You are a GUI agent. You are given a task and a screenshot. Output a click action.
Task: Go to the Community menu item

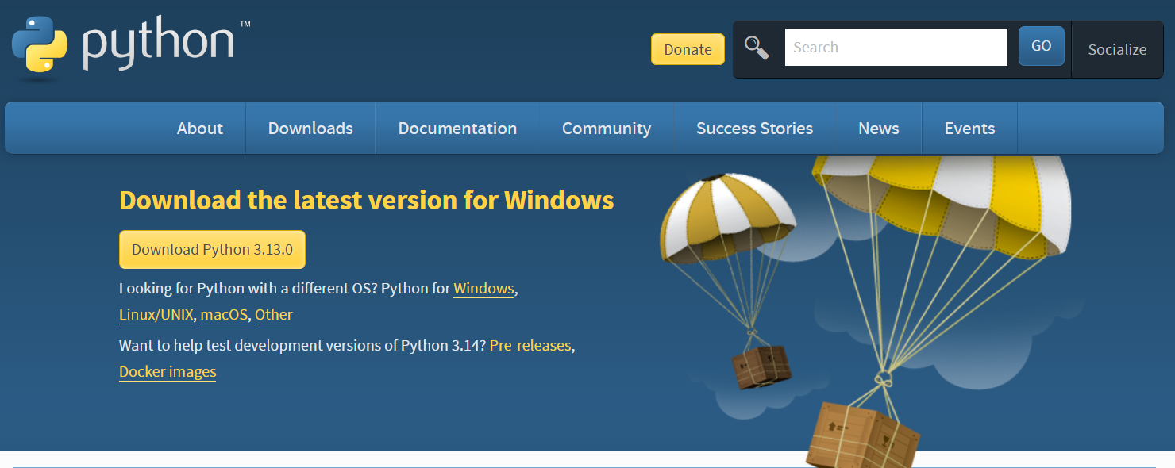coord(607,129)
